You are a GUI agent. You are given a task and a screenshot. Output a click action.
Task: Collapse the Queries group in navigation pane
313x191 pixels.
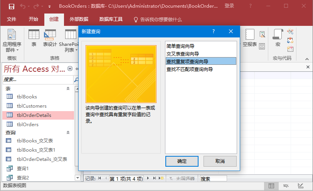[68, 132]
